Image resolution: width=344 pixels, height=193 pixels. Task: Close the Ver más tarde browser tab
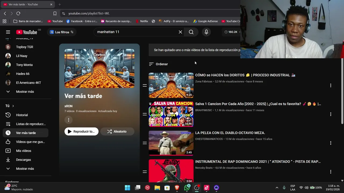tap(51, 4)
